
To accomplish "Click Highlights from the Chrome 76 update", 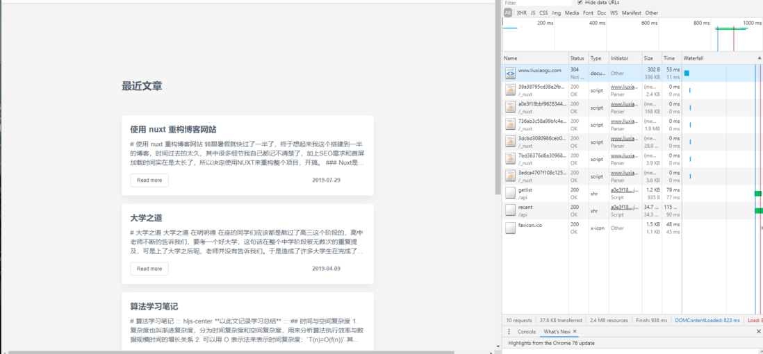I will (552, 344).
